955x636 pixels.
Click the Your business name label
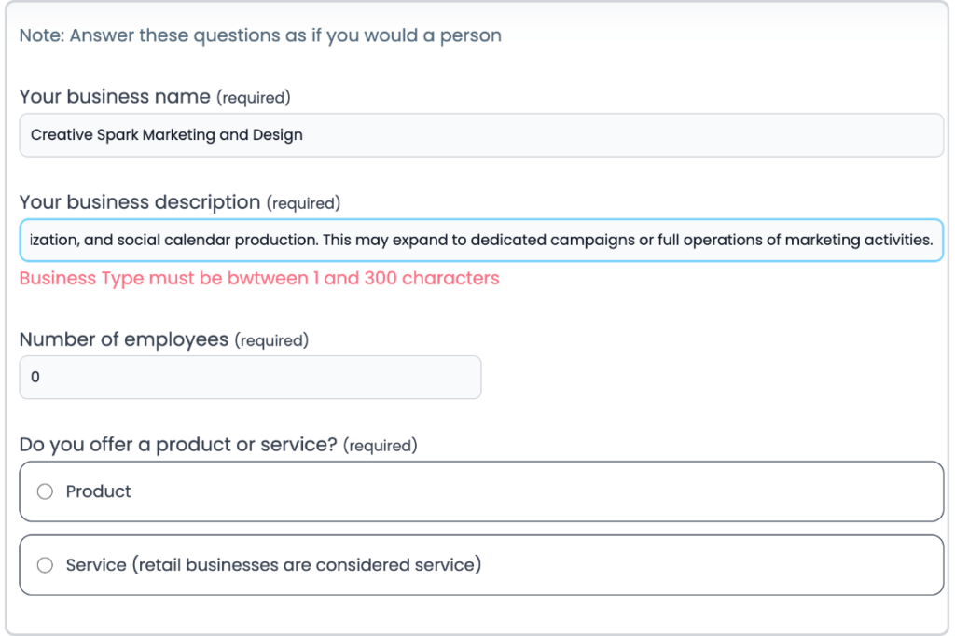[116, 96]
